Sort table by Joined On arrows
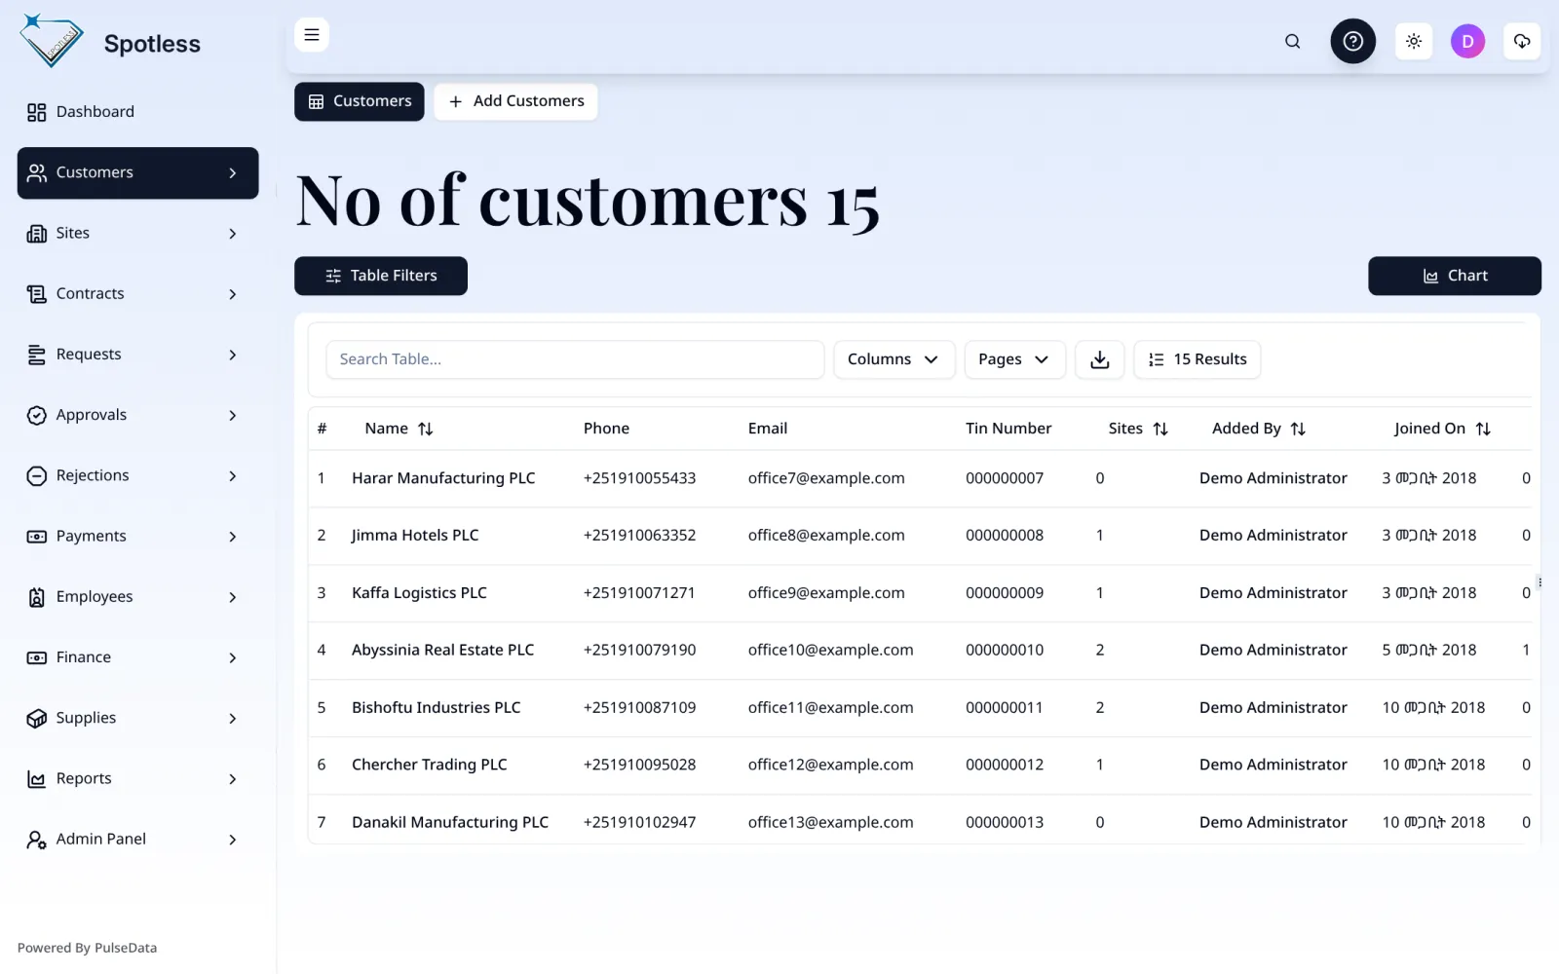This screenshot has height=974, width=1559. (x=1483, y=430)
